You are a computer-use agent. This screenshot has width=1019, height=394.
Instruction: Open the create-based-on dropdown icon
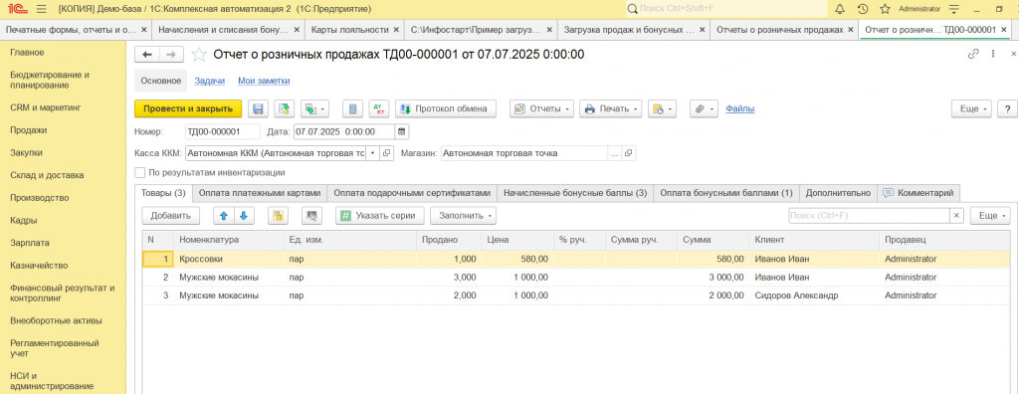pyautogui.click(x=314, y=108)
